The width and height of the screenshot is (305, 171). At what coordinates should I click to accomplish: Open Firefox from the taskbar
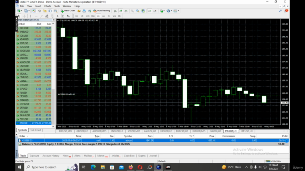click(x=131, y=167)
